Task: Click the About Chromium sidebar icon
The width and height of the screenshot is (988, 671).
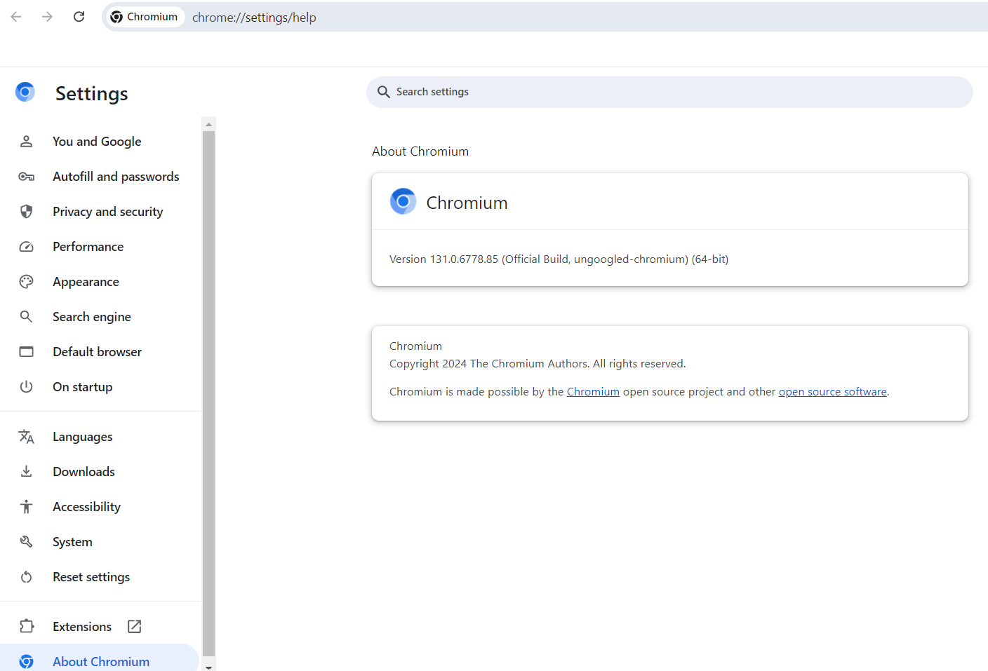Action: click(x=26, y=662)
